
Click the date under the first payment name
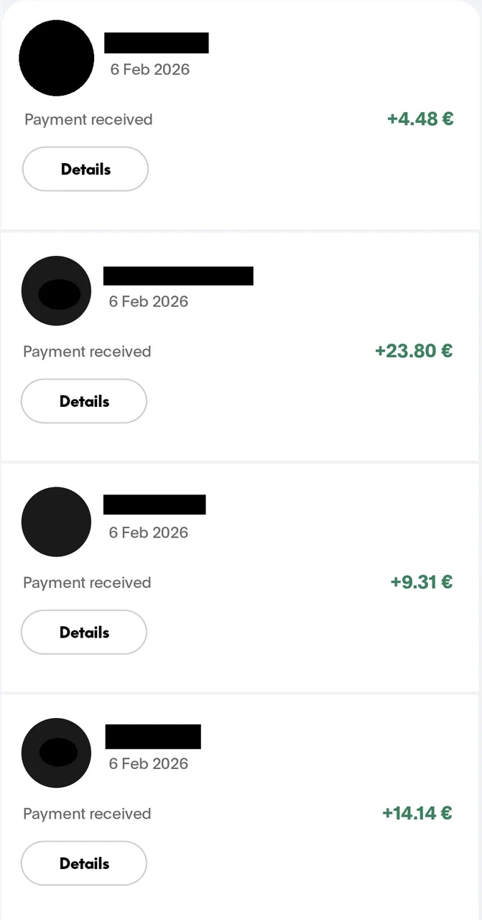point(149,69)
